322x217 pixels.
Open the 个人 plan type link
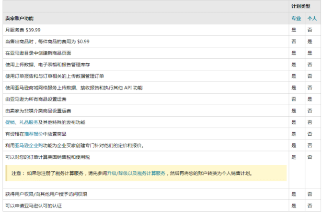click(312, 19)
